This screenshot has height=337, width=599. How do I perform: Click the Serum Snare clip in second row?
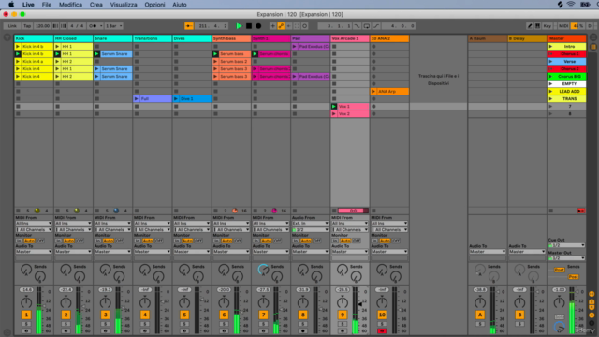pos(116,54)
